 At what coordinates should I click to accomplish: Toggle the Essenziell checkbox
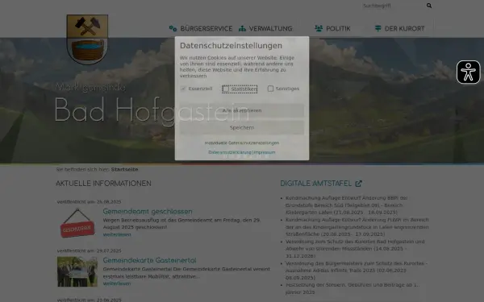(183, 89)
